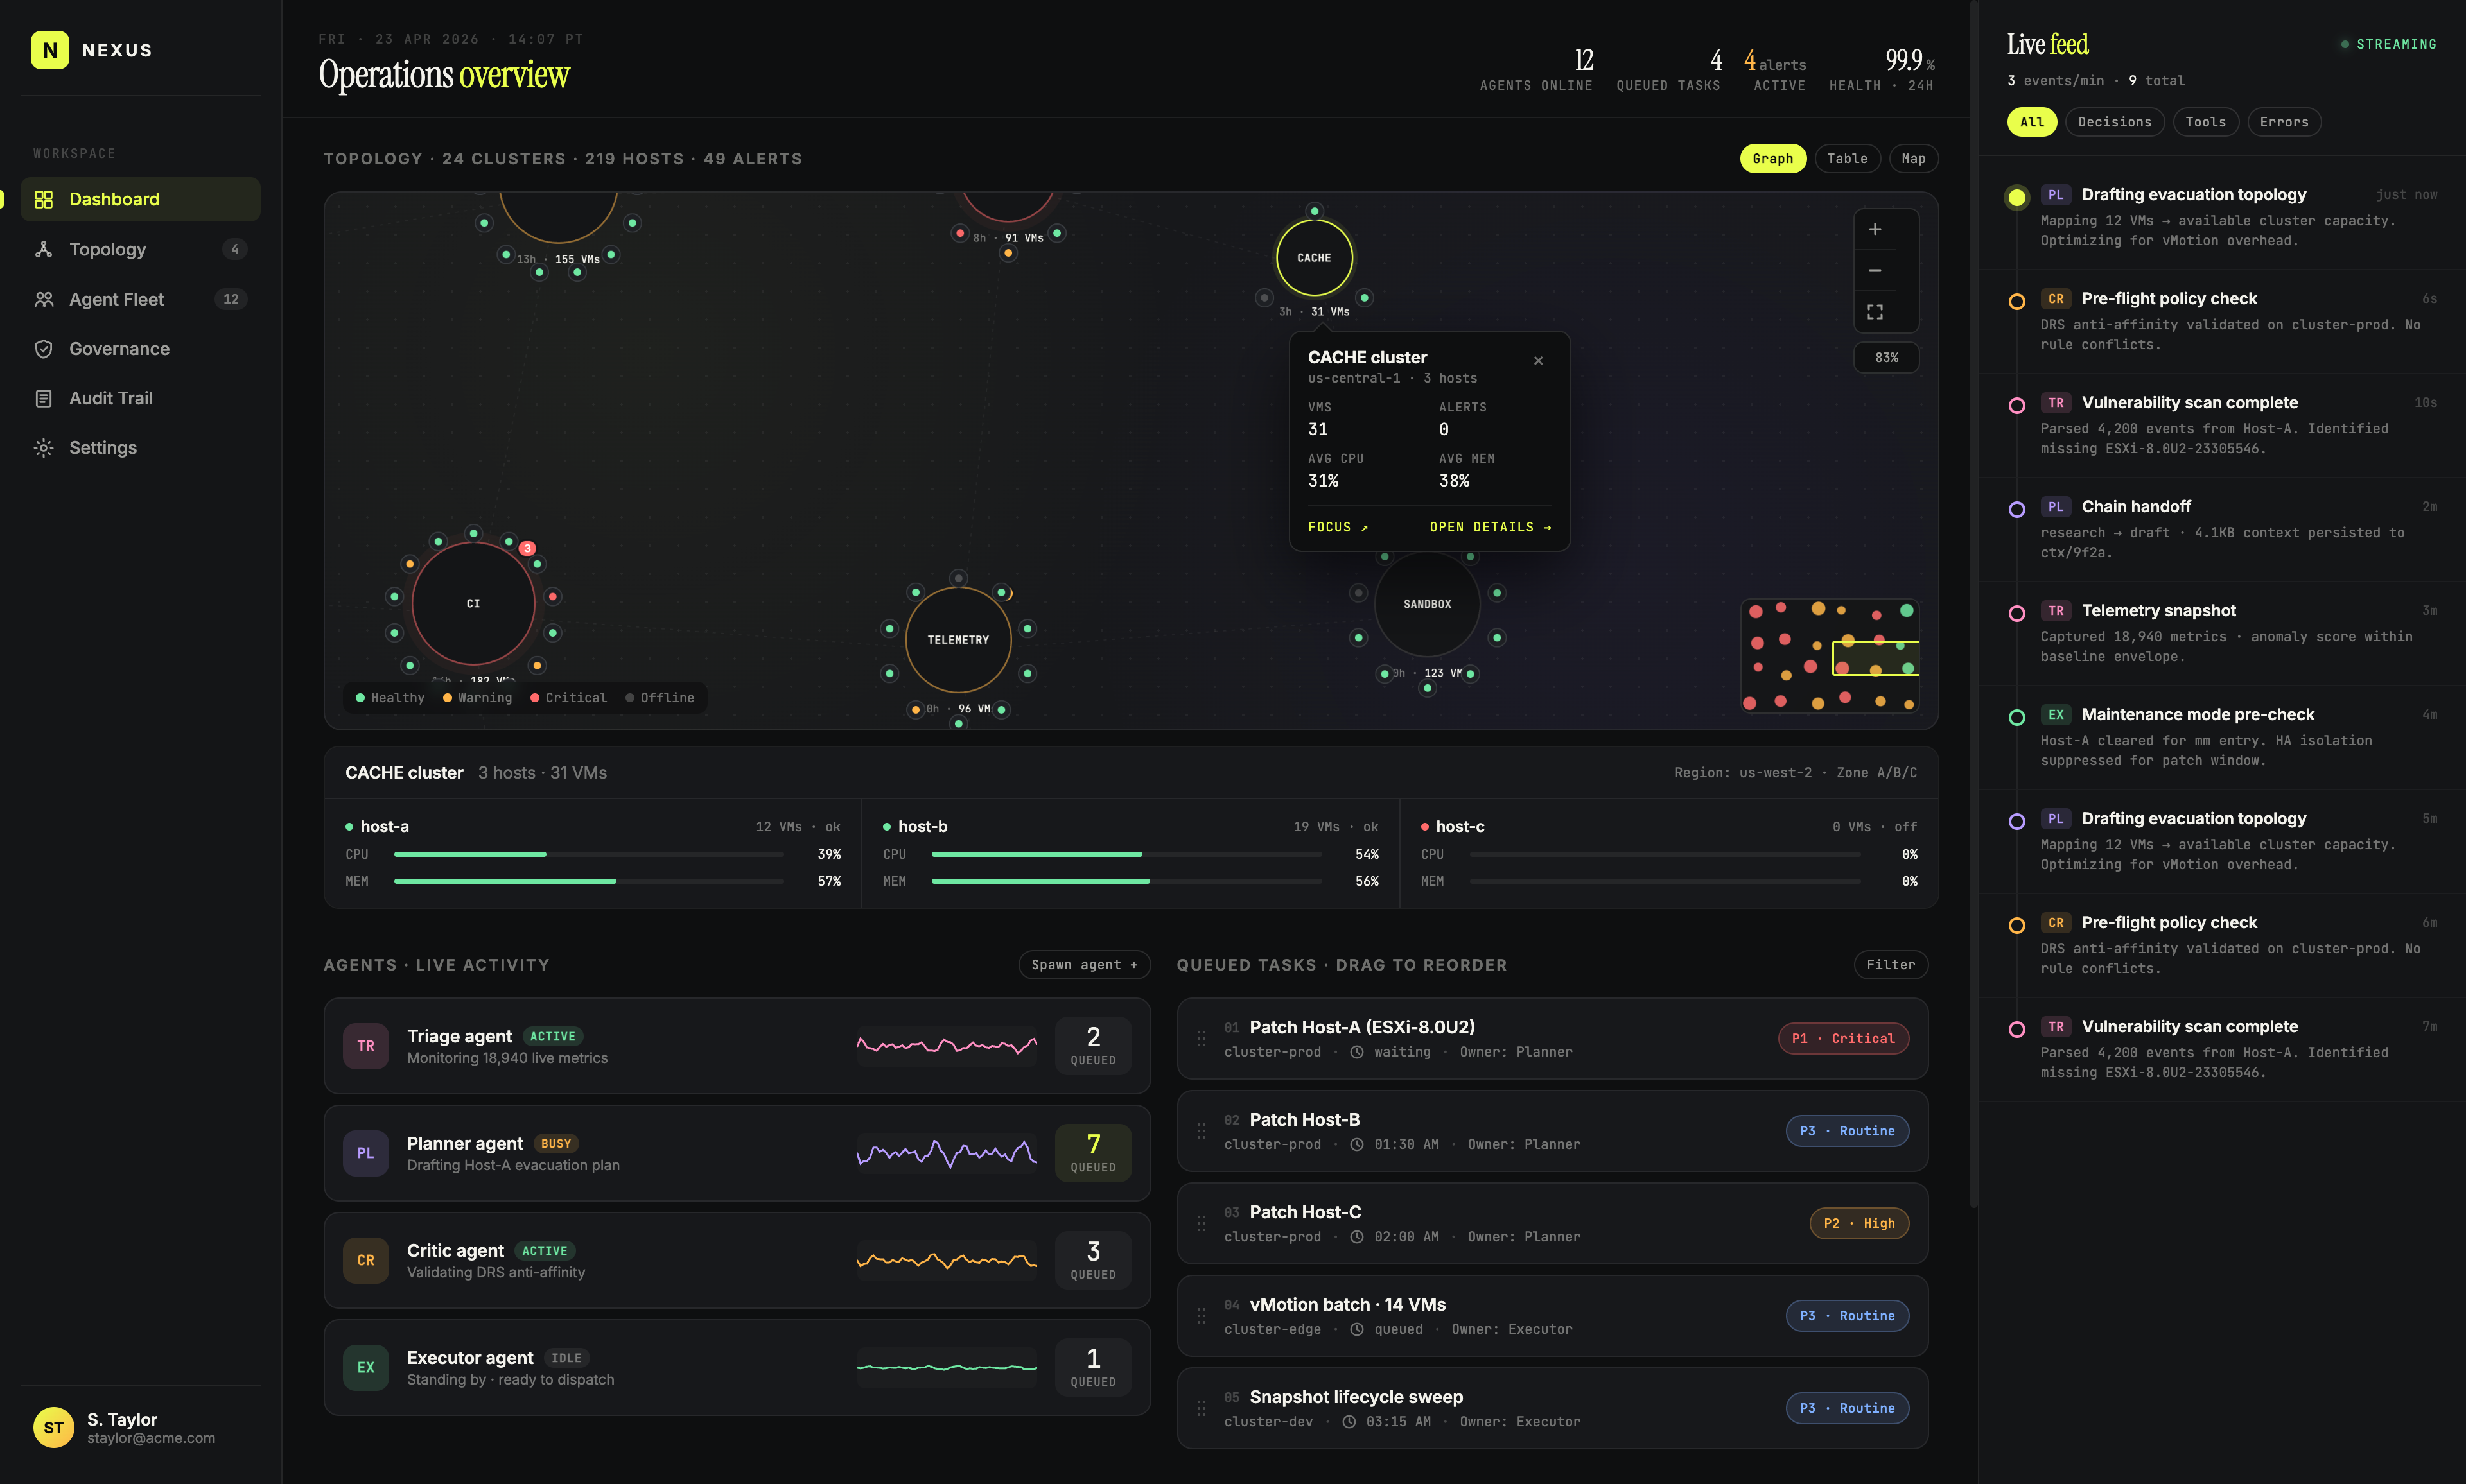Screen dimensions: 2466x1484
Task: Open Dashboard grid icon in sidebar
Action: pyautogui.click(x=43, y=199)
